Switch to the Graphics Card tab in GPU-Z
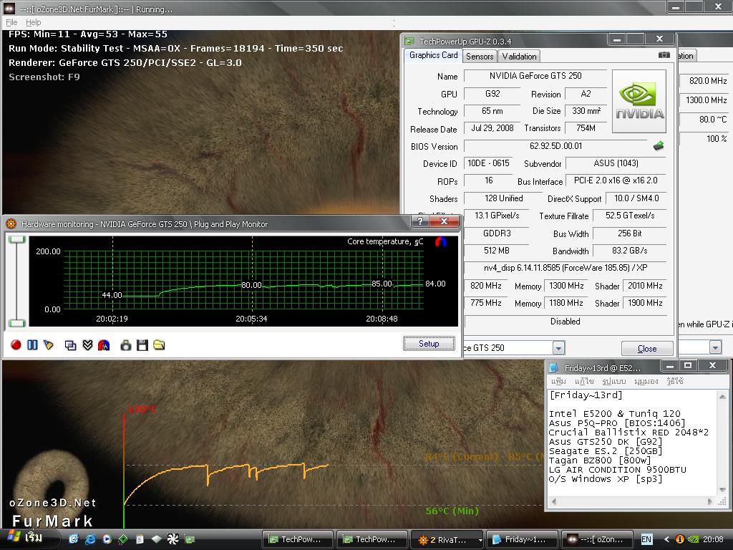Image resolution: width=733 pixels, height=550 pixels. [433, 55]
